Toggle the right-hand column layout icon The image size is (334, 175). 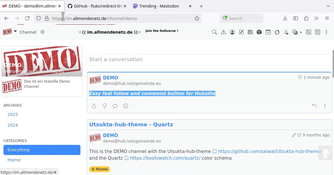[x=317, y=32]
